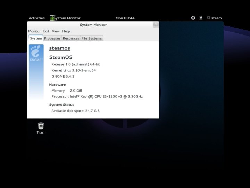250x188 pixels.
Task: Click the System Status heading
Action: pyautogui.click(x=62, y=105)
